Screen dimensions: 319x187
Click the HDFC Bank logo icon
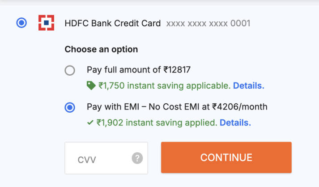[46, 23]
